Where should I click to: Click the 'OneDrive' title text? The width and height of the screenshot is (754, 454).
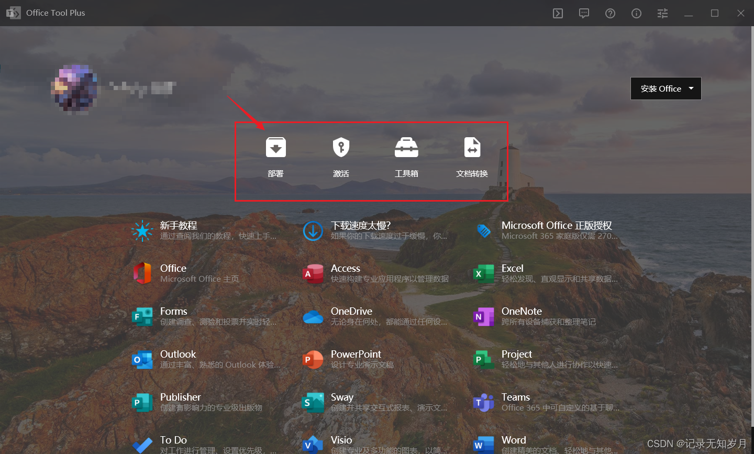tap(351, 311)
